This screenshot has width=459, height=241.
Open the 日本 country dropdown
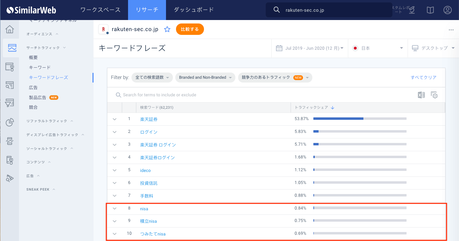click(378, 48)
